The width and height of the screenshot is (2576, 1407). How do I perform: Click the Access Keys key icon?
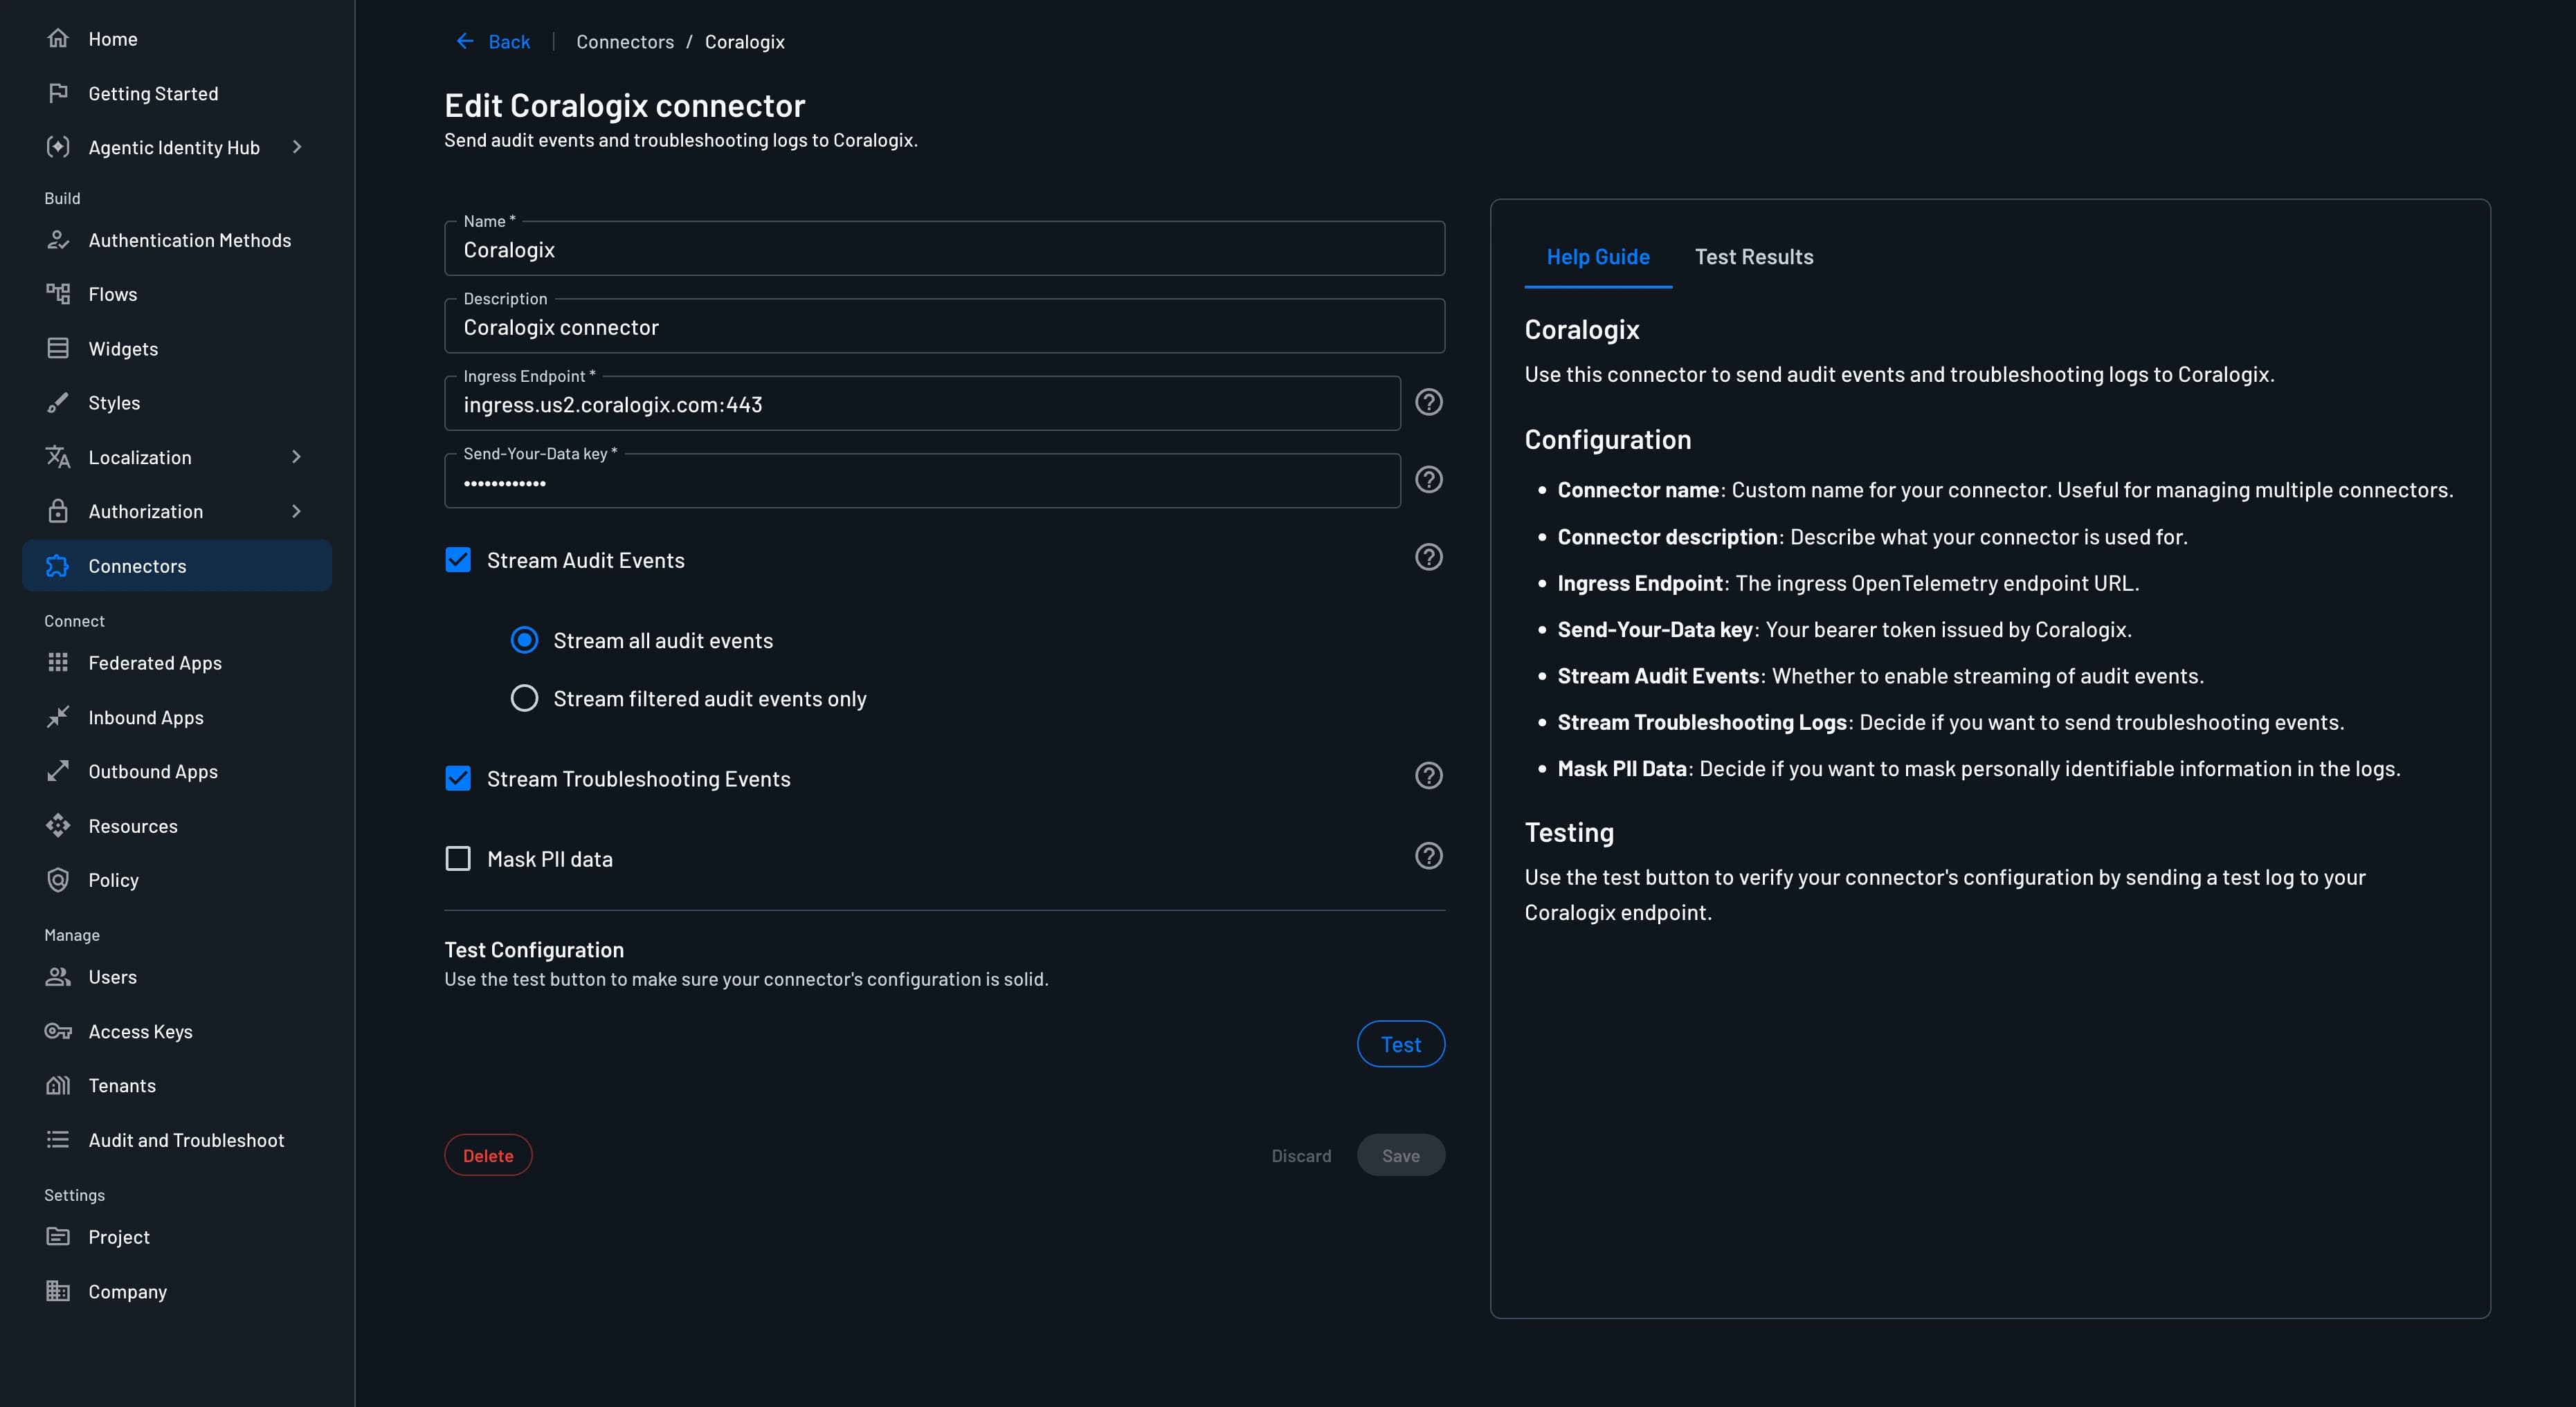(58, 1031)
